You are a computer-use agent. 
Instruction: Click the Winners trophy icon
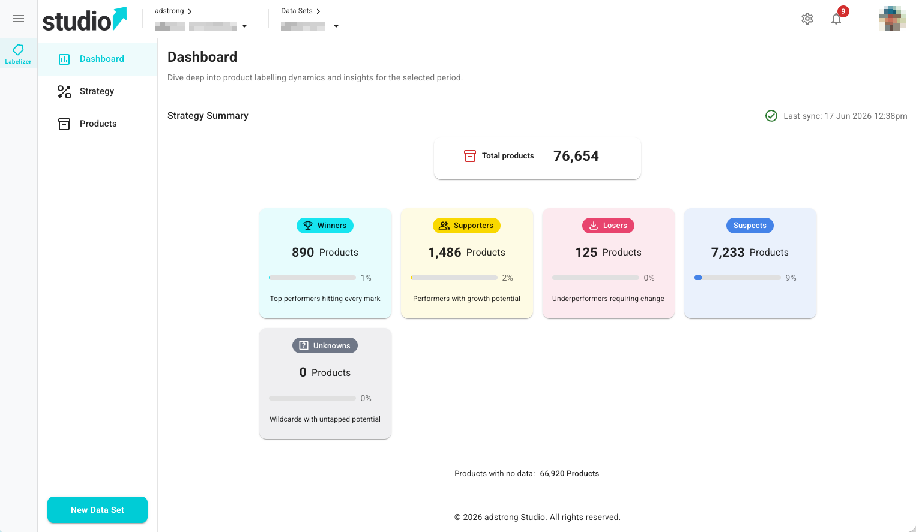(x=308, y=226)
